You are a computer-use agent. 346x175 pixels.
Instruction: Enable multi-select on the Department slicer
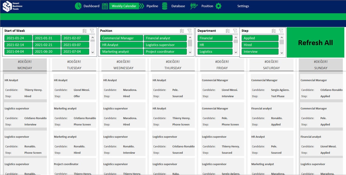[228, 31]
